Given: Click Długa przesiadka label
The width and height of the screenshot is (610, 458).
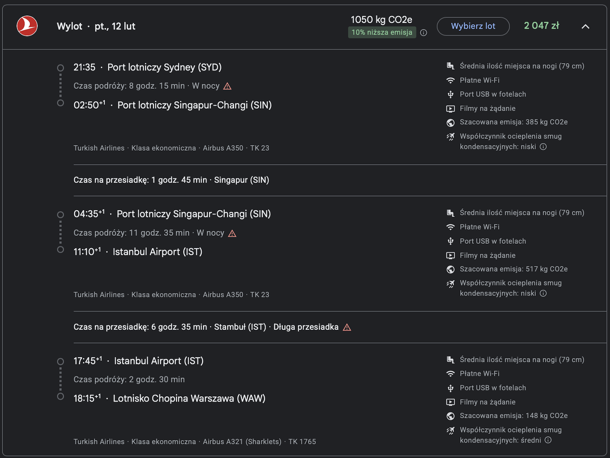Looking at the screenshot, I should click(306, 327).
